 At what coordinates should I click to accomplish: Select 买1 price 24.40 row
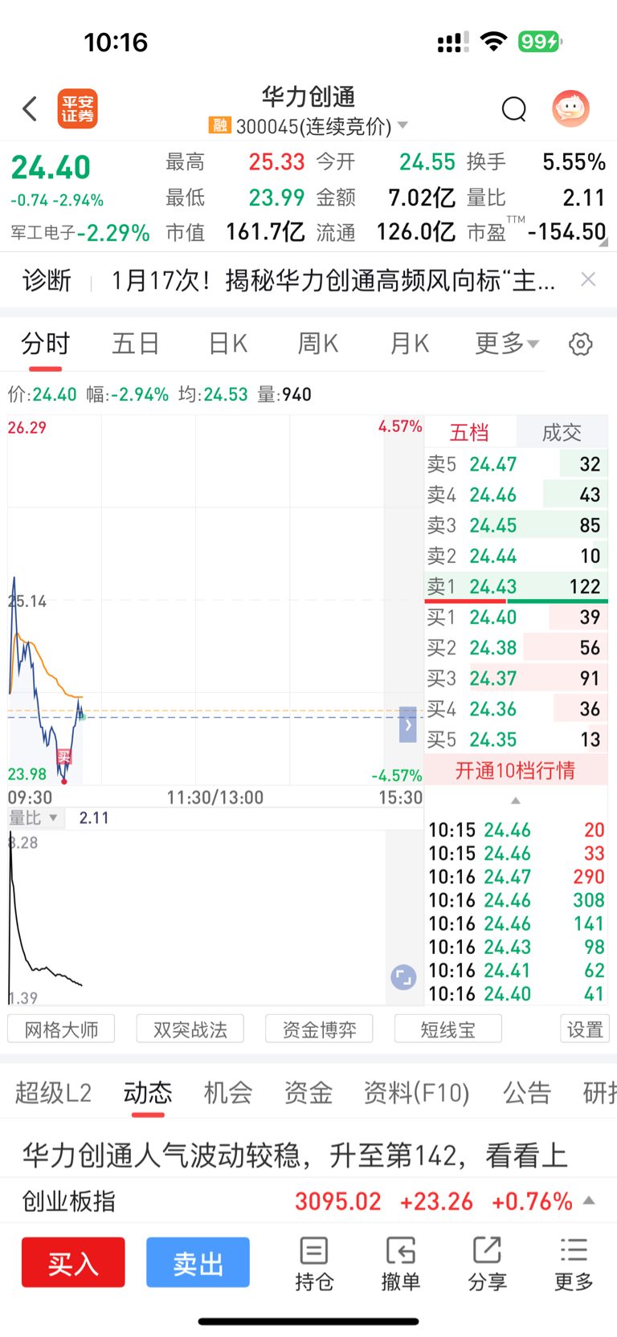click(516, 617)
